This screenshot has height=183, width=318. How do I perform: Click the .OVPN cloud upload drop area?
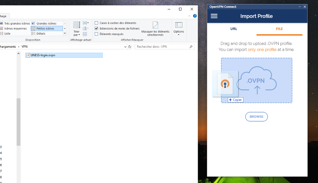pos(257,80)
